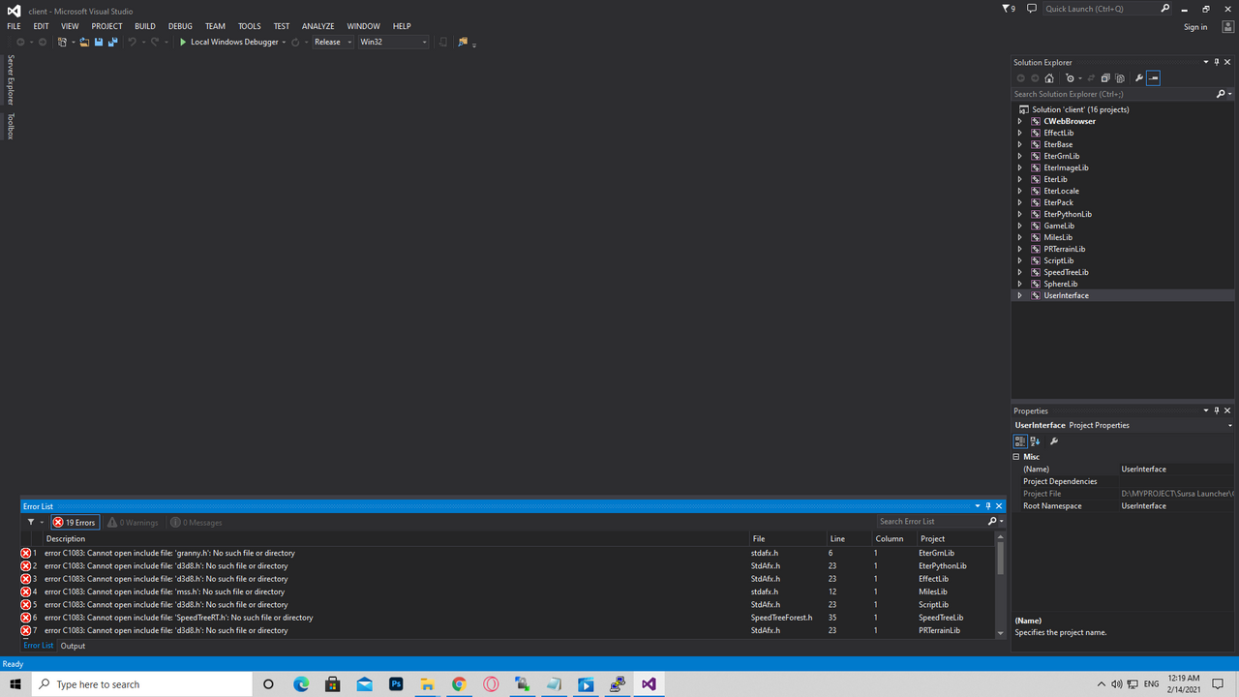This screenshot has height=697, width=1239.
Task: Open the BUILD menu
Action: click(145, 26)
